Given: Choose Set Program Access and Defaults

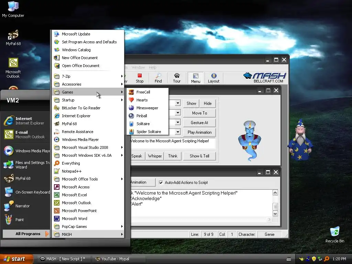Looking at the screenshot, I should point(88,42).
